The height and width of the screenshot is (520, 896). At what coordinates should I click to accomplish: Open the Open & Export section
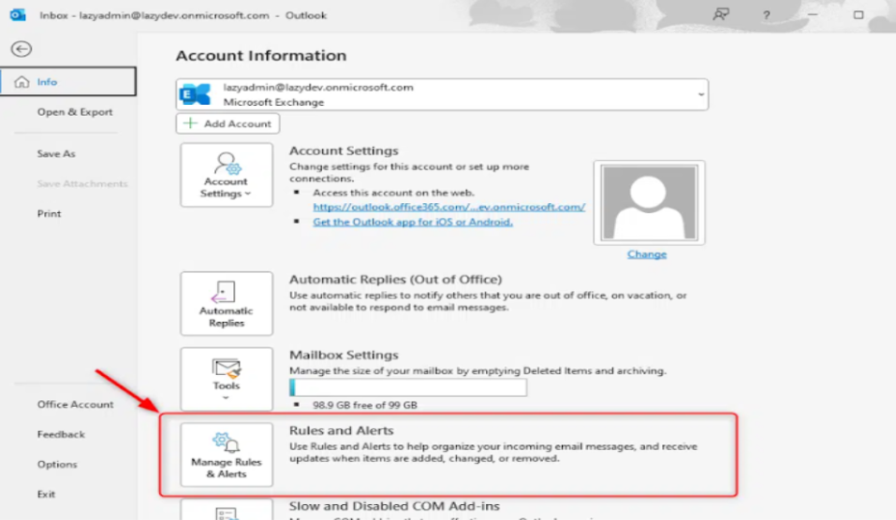coord(74,112)
